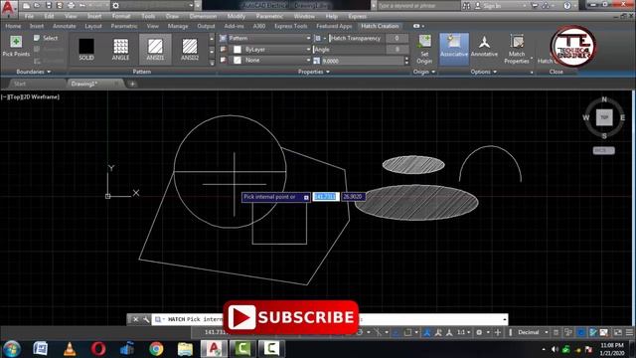
Task: Add a new drawing tab with plus
Action: click(x=132, y=84)
